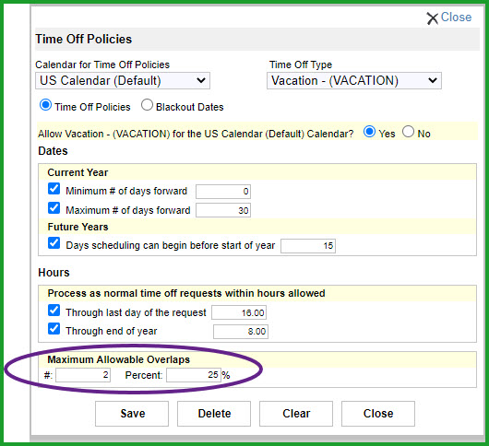This screenshot has height=446, width=489.
Task: Choose No for allowing Vacation
Action: (x=408, y=132)
